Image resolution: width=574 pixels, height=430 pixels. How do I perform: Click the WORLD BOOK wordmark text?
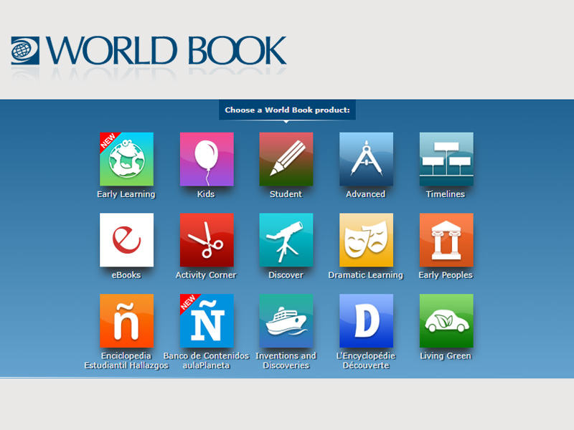click(166, 50)
